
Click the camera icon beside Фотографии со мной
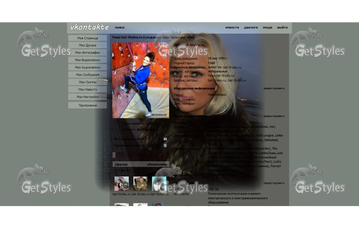(165, 139)
